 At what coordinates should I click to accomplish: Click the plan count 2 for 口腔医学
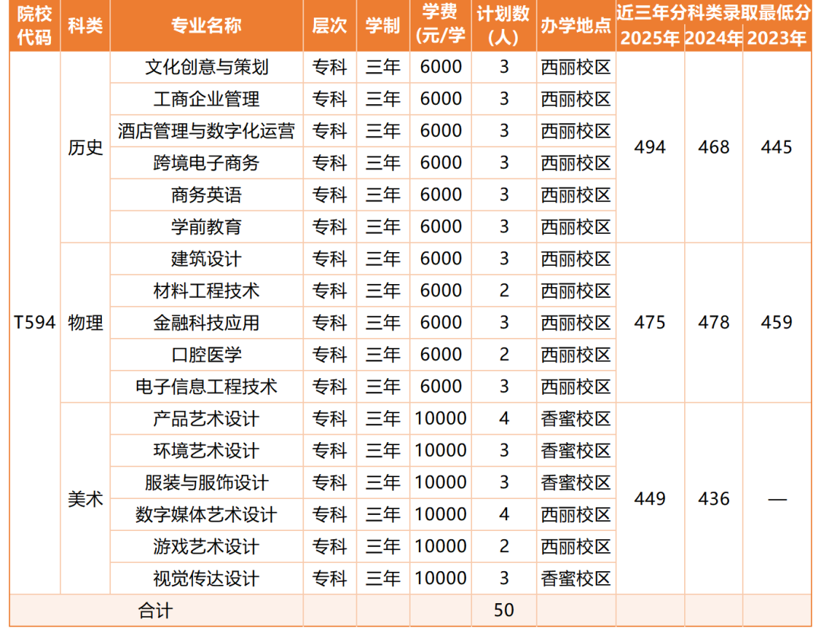504,355
